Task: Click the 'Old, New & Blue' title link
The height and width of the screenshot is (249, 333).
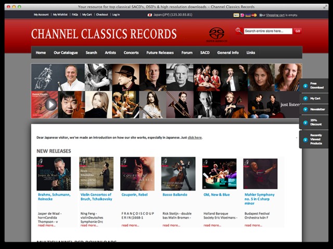Action: point(216,195)
